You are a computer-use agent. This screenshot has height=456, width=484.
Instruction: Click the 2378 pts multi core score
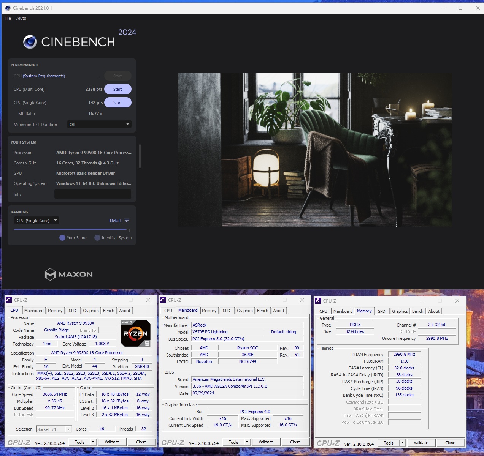94,89
